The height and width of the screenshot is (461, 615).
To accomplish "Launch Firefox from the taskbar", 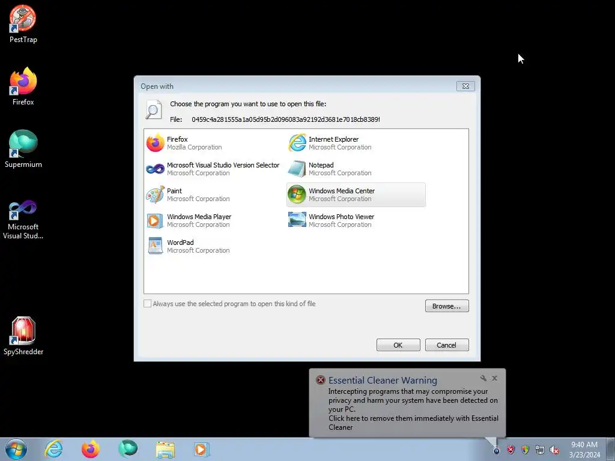I will [91, 449].
